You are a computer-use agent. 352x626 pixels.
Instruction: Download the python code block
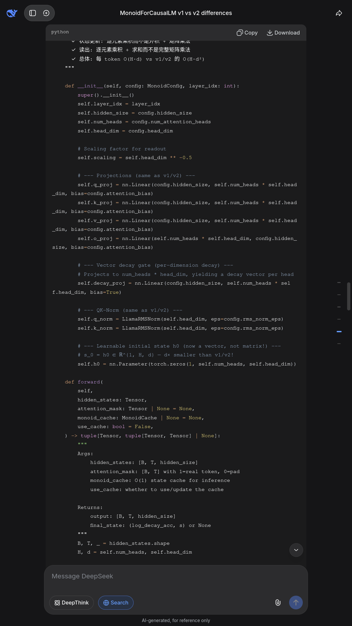[283, 33]
